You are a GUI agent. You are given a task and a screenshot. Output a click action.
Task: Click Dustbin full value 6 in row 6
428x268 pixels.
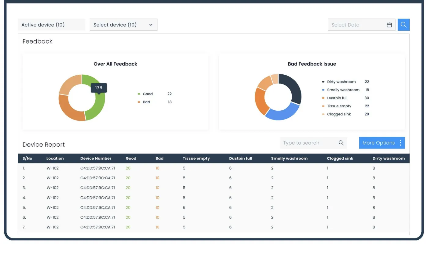pos(231,217)
